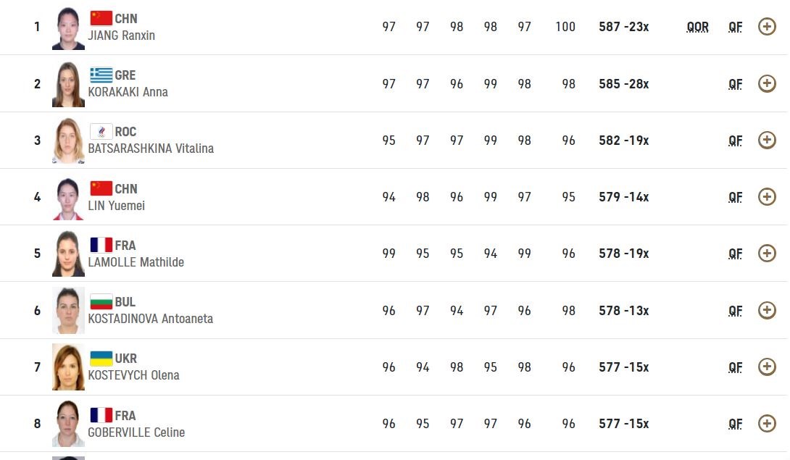
Task: Expand KORAKAKI Anna's score details
Action: 767,83
